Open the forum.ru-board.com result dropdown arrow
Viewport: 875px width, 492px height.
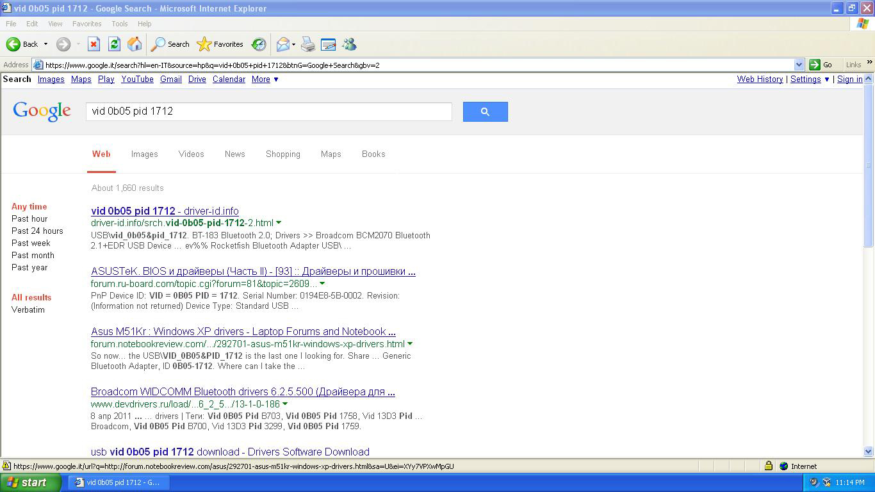click(x=322, y=283)
